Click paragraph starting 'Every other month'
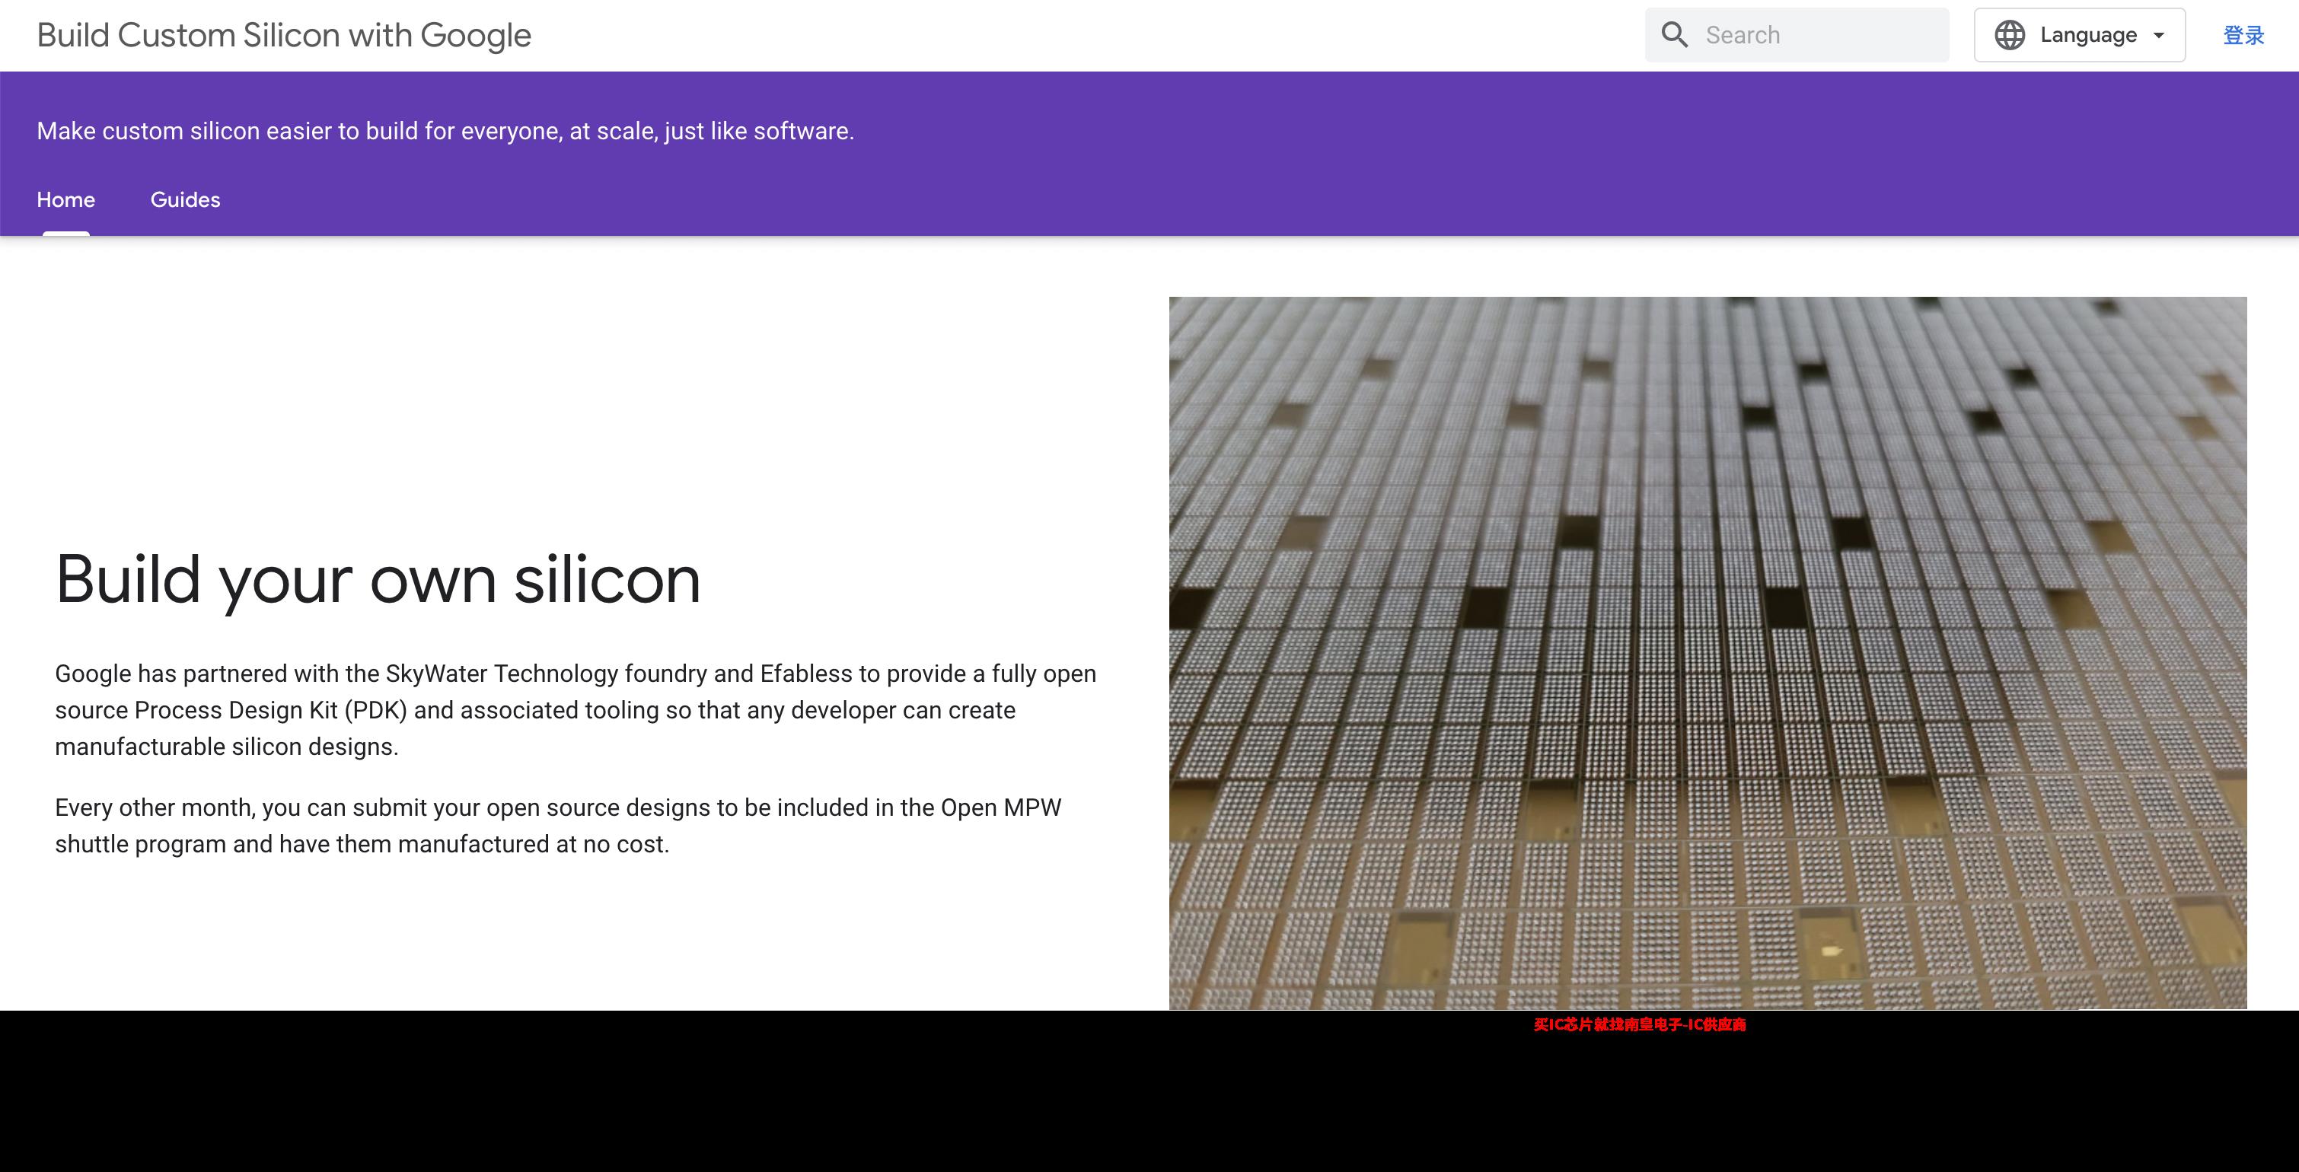This screenshot has height=1172, width=2299. pyautogui.click(x=558, y=825)
